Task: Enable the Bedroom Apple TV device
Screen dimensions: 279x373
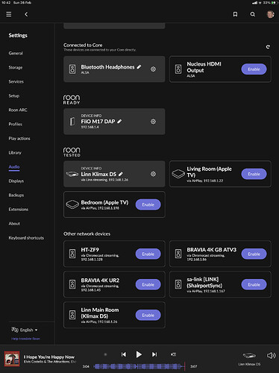Action: pos(148,204)
